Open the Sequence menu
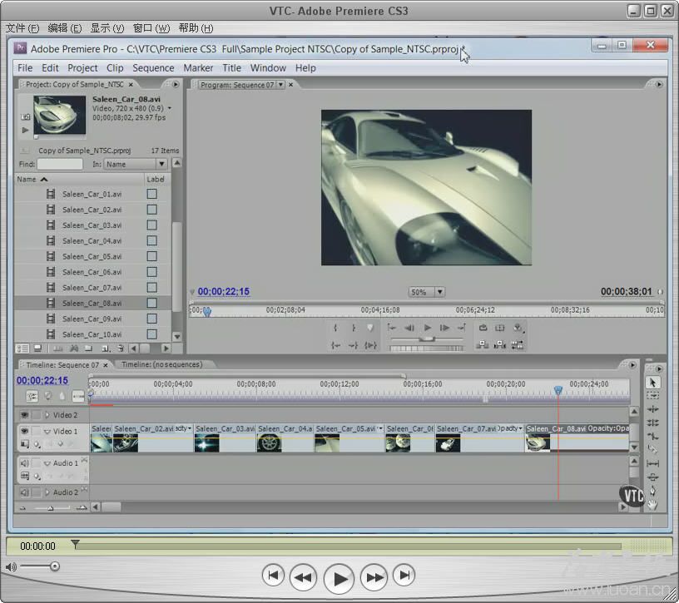The width and height of the screenshot is (679, 603). [153, 68]
